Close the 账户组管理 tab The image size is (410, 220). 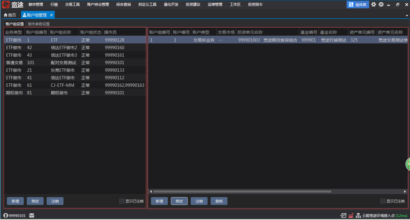51,15
